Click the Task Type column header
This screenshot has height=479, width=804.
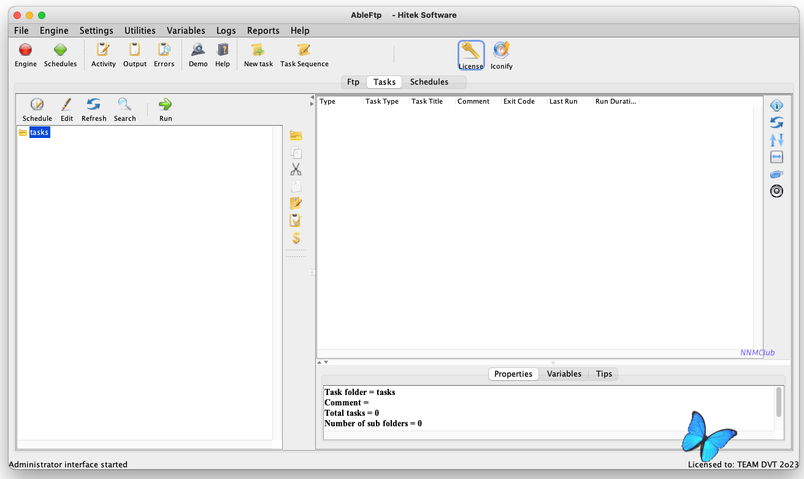[386, 101]
